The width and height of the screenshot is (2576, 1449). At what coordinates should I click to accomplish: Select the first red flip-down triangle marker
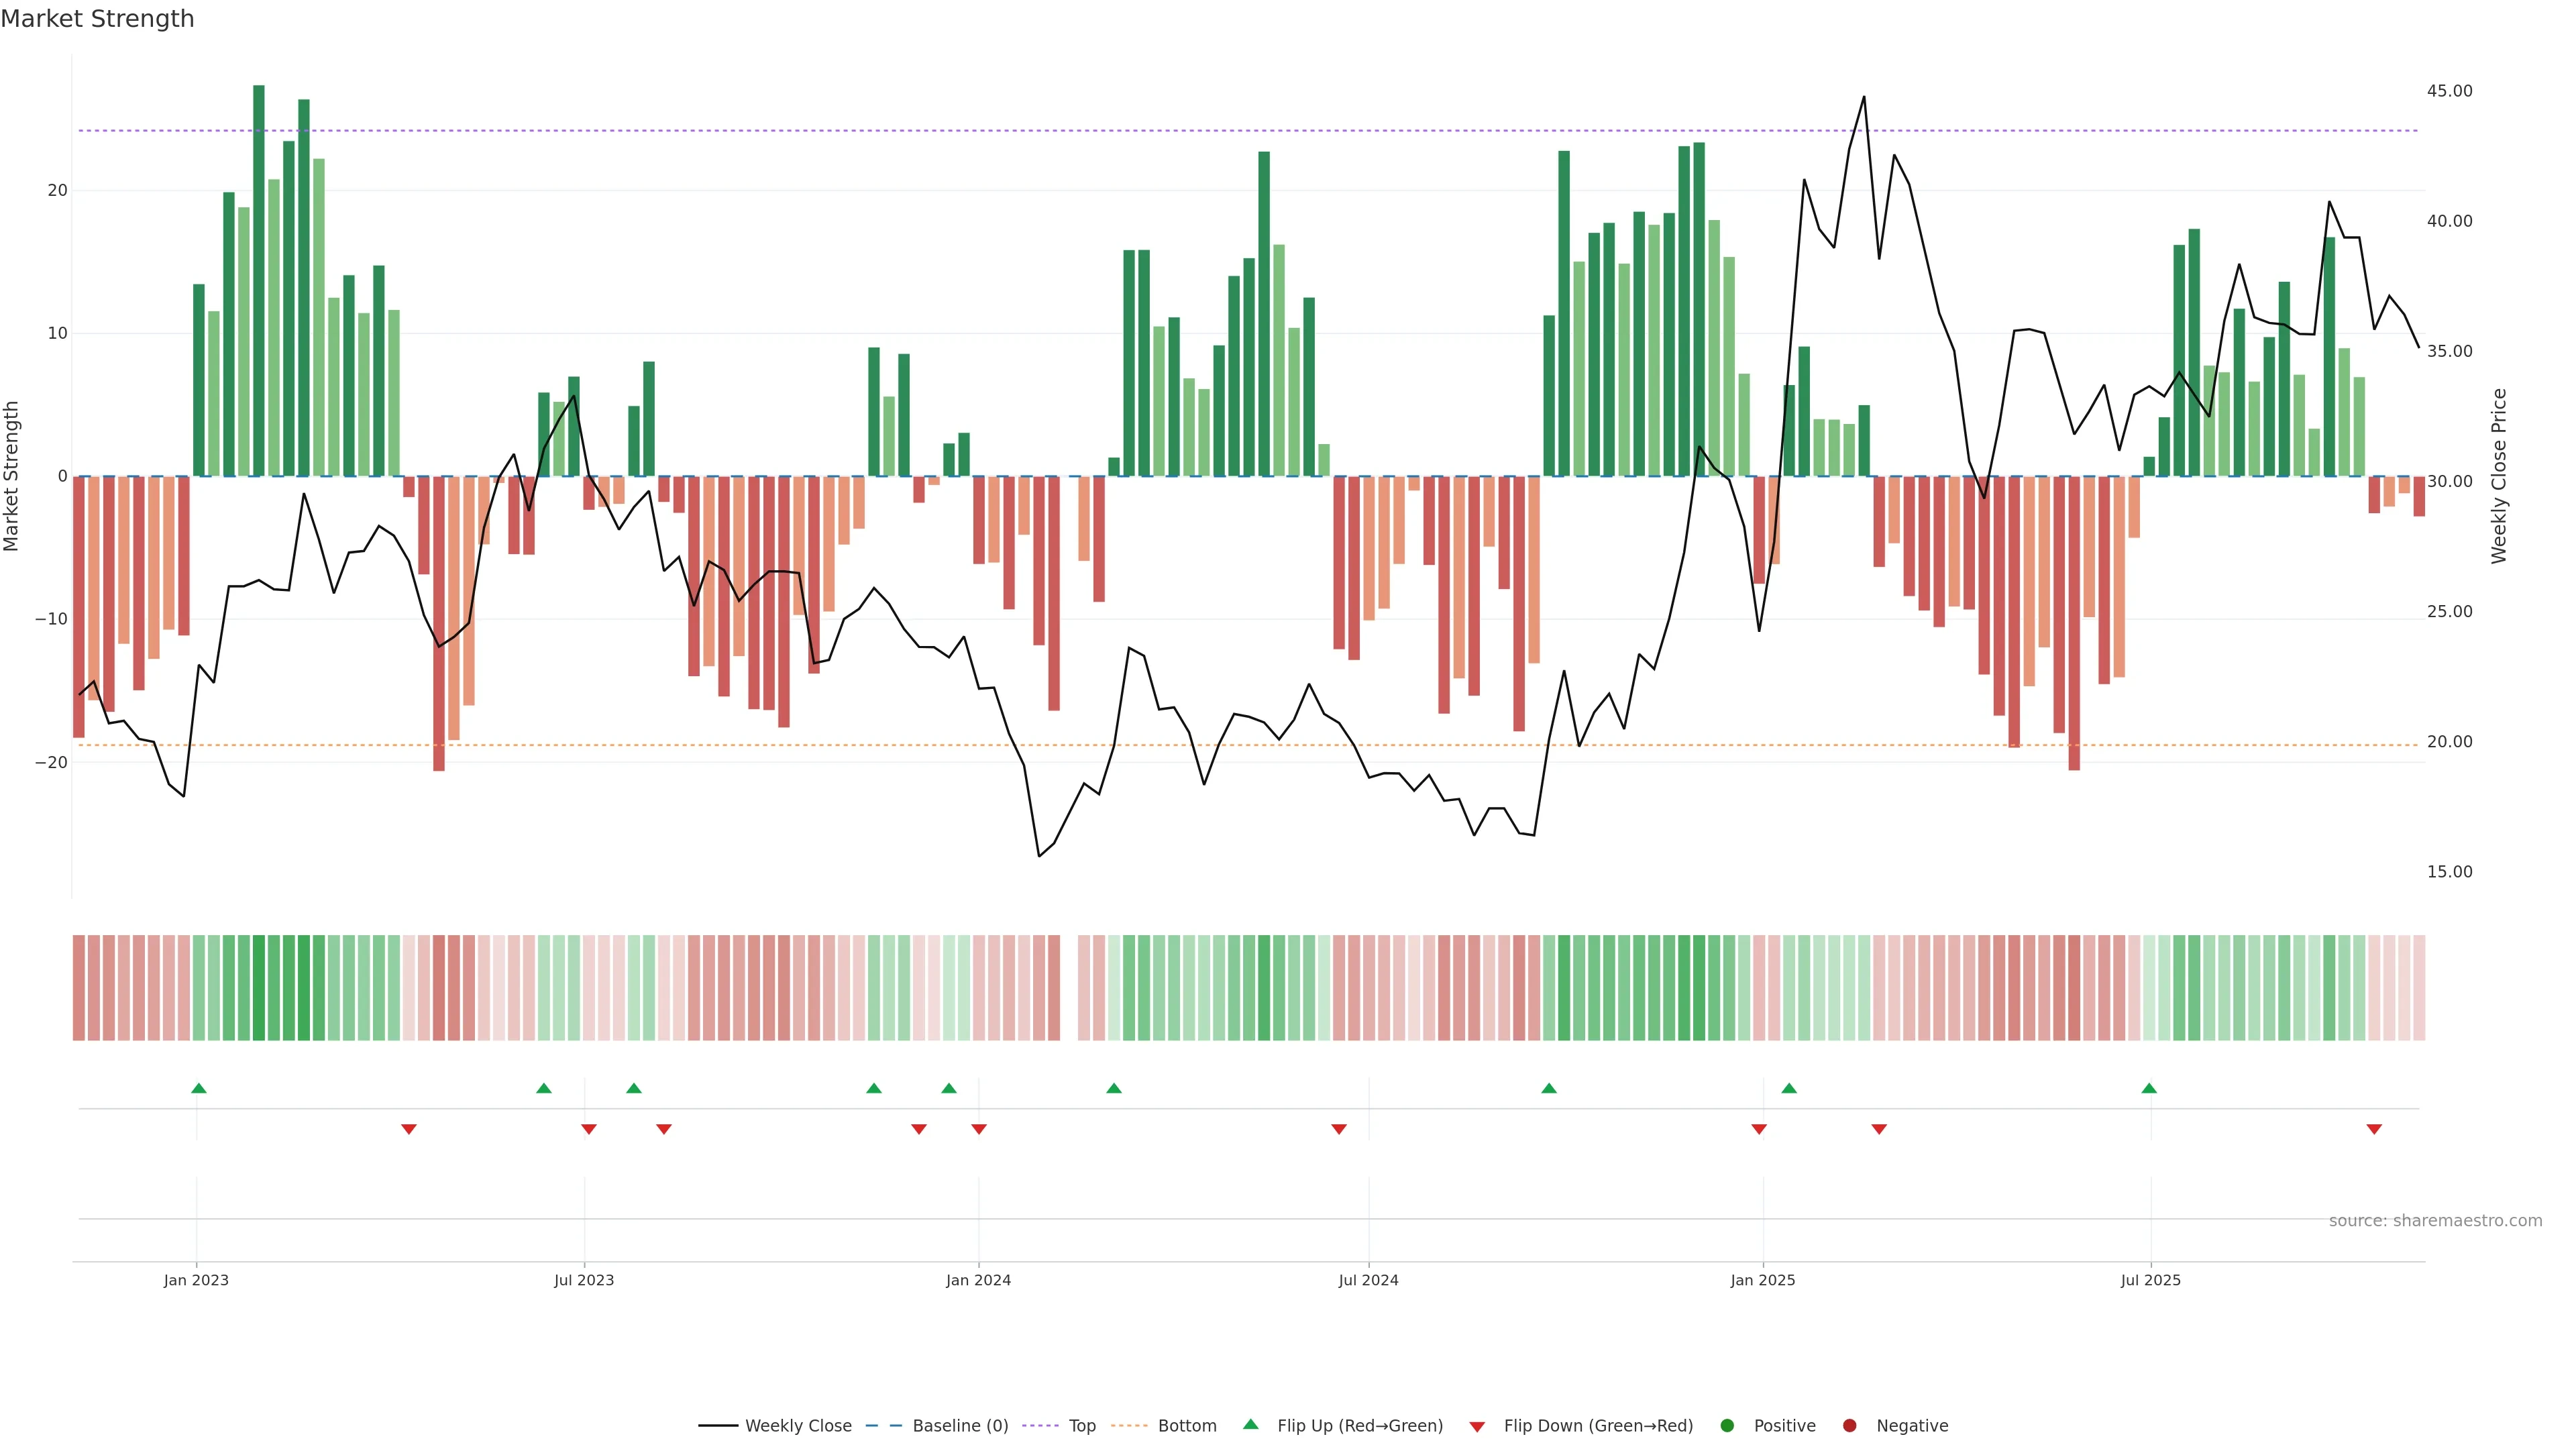pos(409,1129)
